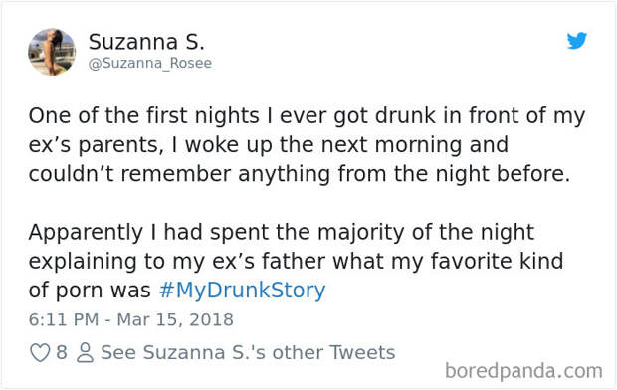The image size is (617, 390).
Task: Like the tweet with the heart icon
Action: [40, 352]
